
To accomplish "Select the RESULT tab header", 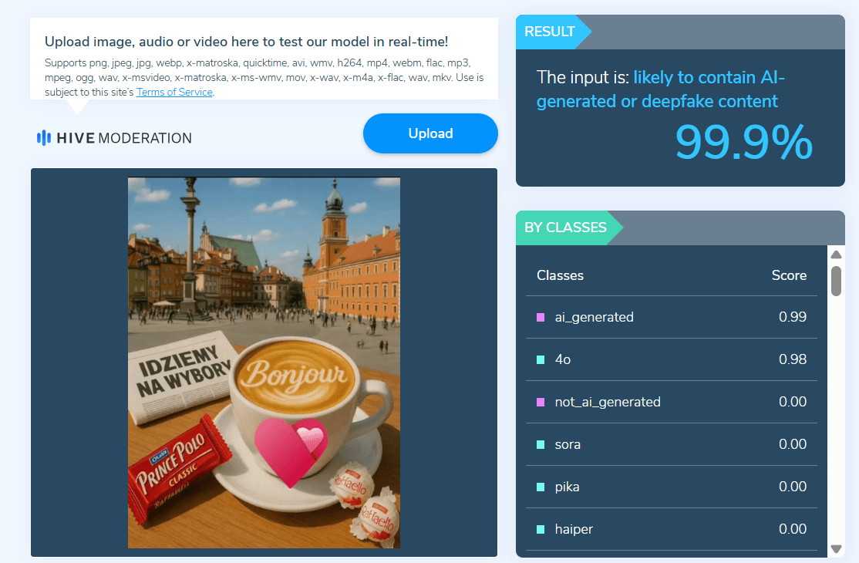I will tap(551, 32).
